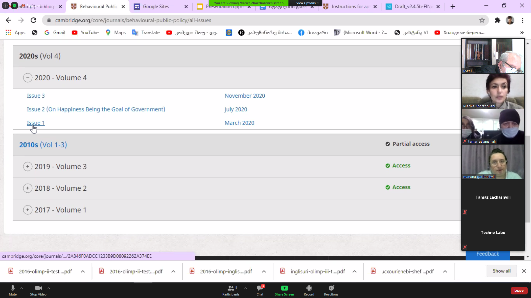Bookmark page with the star icon

tap(482, 20)
